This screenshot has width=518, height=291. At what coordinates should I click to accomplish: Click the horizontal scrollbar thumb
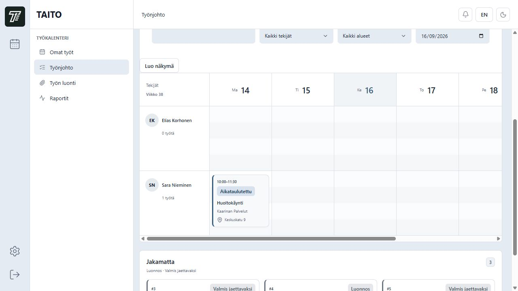click(271, 238)
